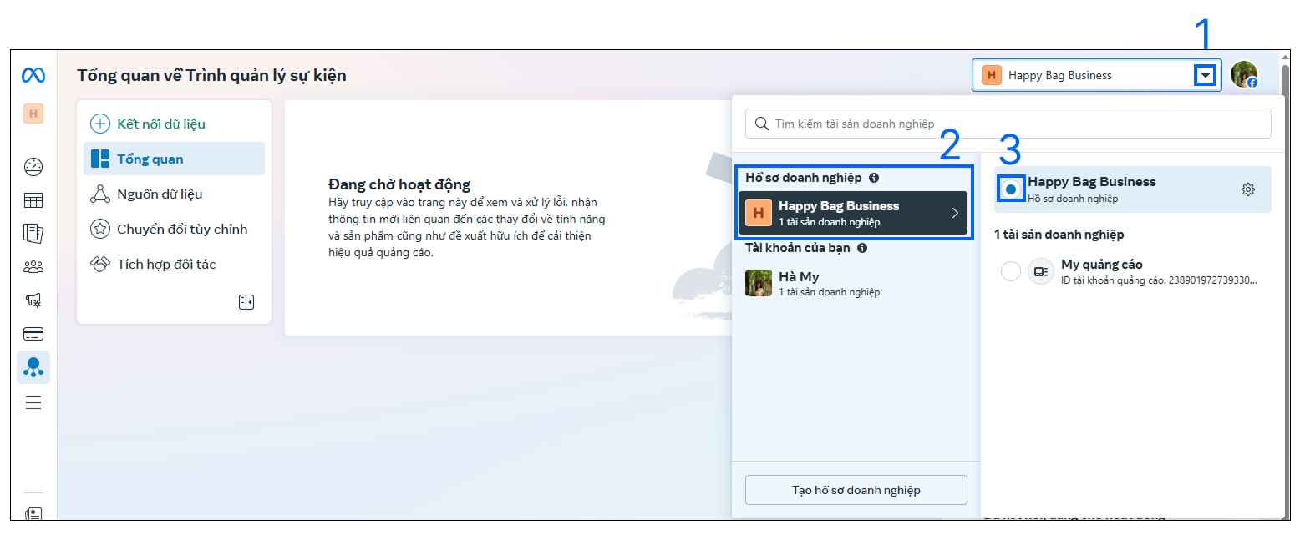Image resolution: width=1300 pixels, height=535 pixels.
Task: Click the Tìm kiếm tài sản doanh nghiệp search field
Action: pos(1008,124)
